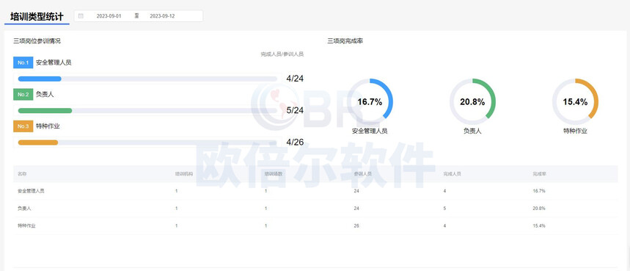Click 特种作业 caption under orange donut
Image resolution: width=630 pixels, height=271 pixels.
(575, 131)
